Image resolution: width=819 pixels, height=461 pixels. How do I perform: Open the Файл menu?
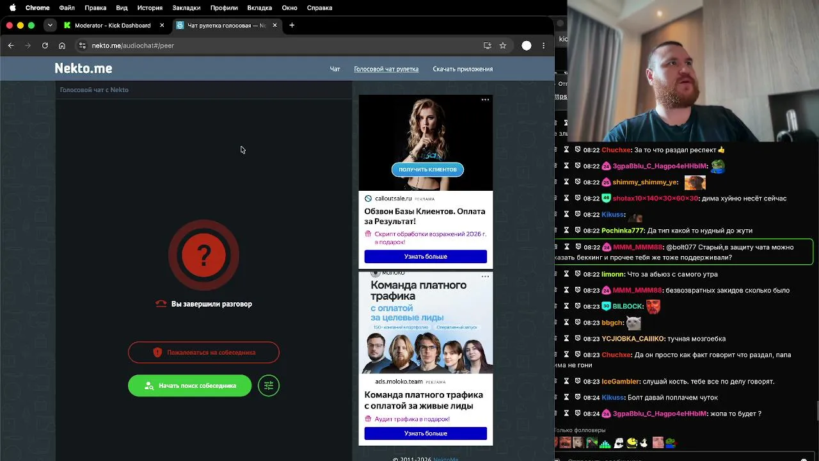click(67, 8)
